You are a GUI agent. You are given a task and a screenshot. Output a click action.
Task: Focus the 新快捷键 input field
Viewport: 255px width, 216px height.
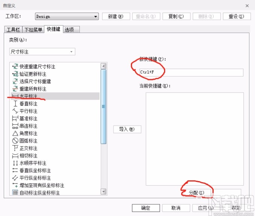191,72
